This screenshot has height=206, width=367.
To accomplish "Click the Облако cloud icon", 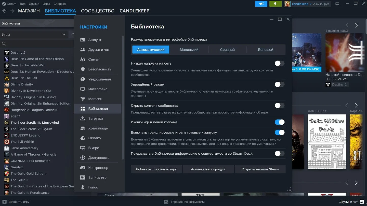I will pos(83,138).
